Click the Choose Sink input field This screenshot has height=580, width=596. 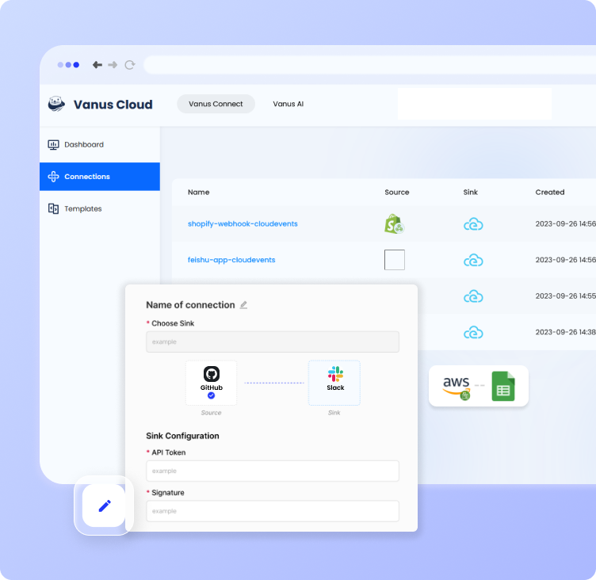pyautogui.click(x=273, y=342)
